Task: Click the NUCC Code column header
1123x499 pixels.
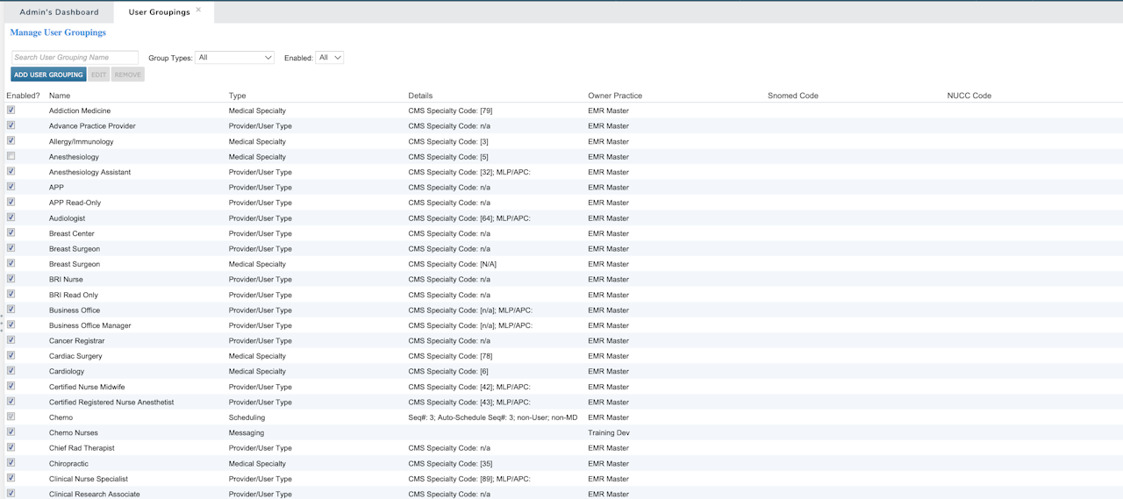Action: click(969, 96)
